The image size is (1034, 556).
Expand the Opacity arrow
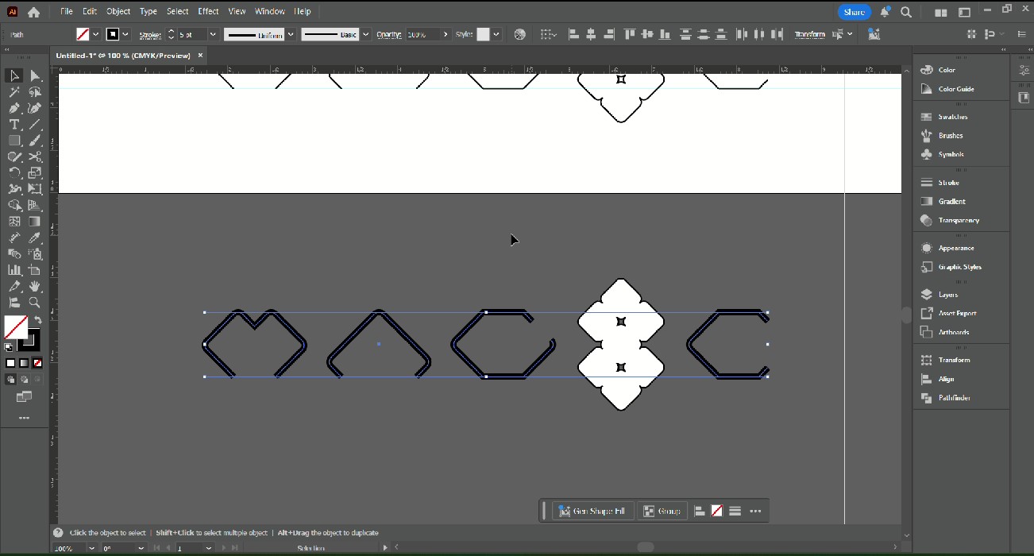tap(446, 34)
